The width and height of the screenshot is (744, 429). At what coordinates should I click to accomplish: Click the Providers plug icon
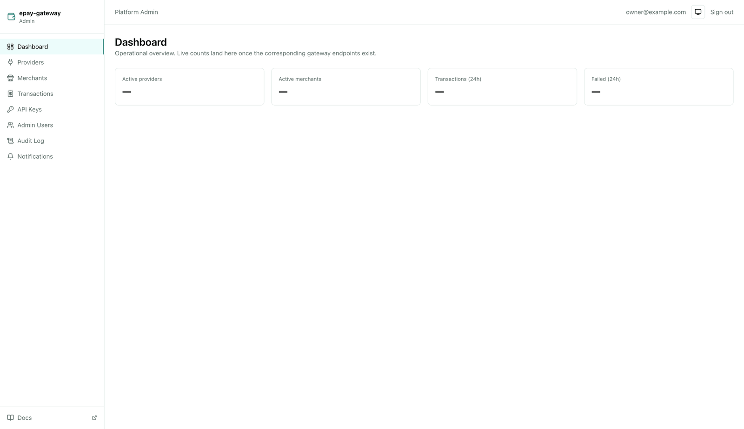10,62
